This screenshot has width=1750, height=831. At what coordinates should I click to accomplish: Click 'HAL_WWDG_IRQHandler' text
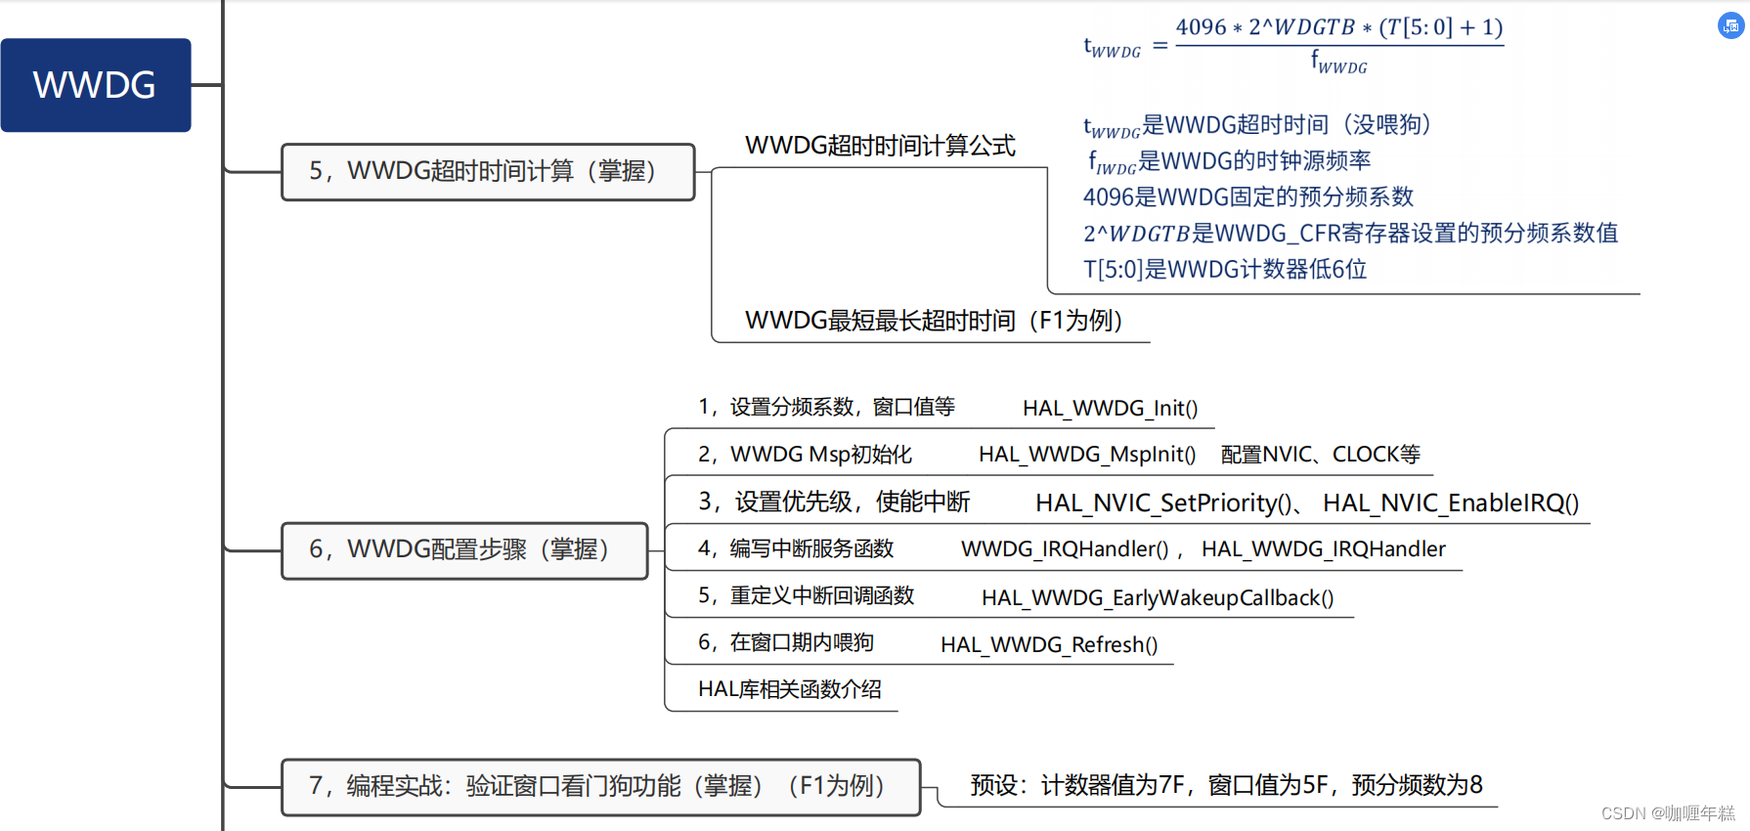coord(1323,549)
